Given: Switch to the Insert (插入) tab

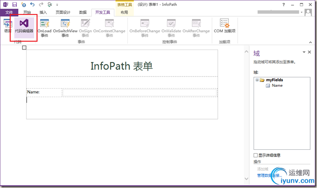Looking at the screenshot, I should [x=43, y=12].
